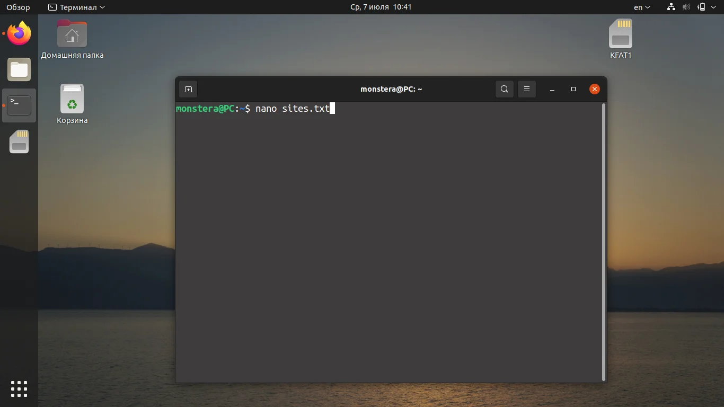The image size is (724, 407).
Task: Open the Обзор activities overview
Action: pos(19,7)
